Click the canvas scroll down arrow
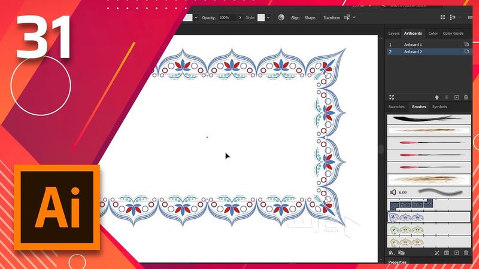Image resolution: width=479 pixels, height=269 pixels. pyautogui.click(x=381, y=259)
